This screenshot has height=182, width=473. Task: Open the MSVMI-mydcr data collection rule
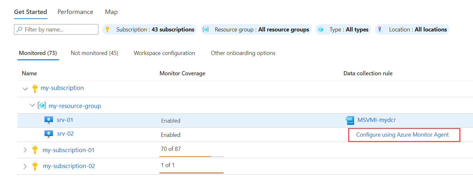[376, 120]
